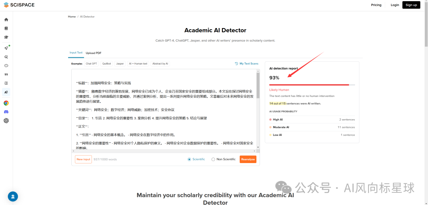This screenshot has width=428, height=205.
Task: Load the Chat GPT example
Action: pos(92,63)
